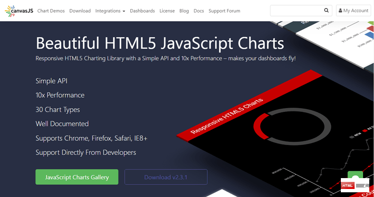This screenshot has width=374, height=197.
Task: Go to the Download nav link
Action: point(80,11)
